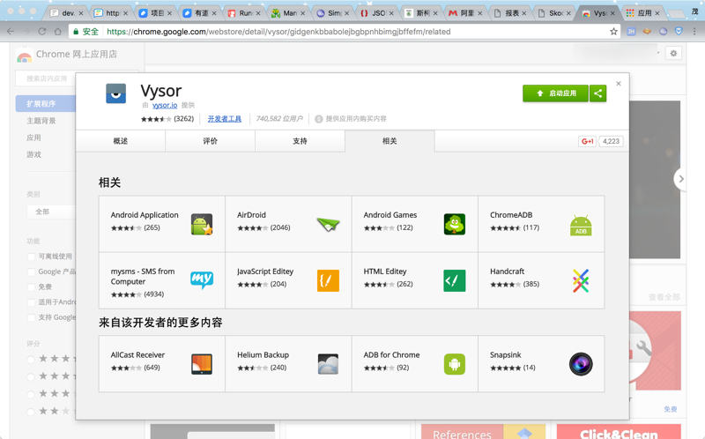This screenshot has width=705, height=439.
Task: Select the two-star rating radio button
Action: click(31, 412)
